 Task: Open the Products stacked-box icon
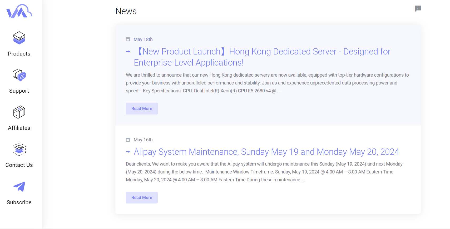19,38
